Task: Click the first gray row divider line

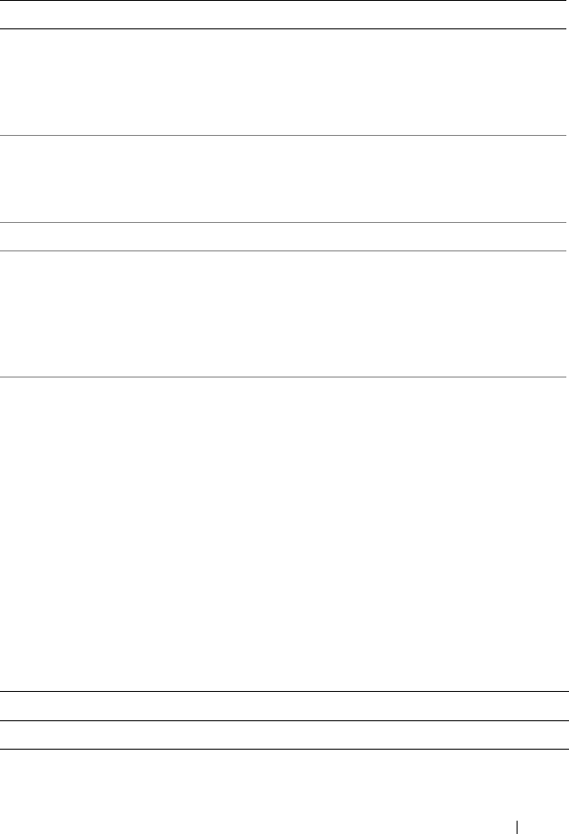Action: (284, 135)
